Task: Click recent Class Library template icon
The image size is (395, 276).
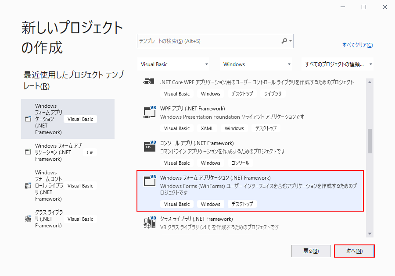Action: pyautogui.click(x=28, y=219)
